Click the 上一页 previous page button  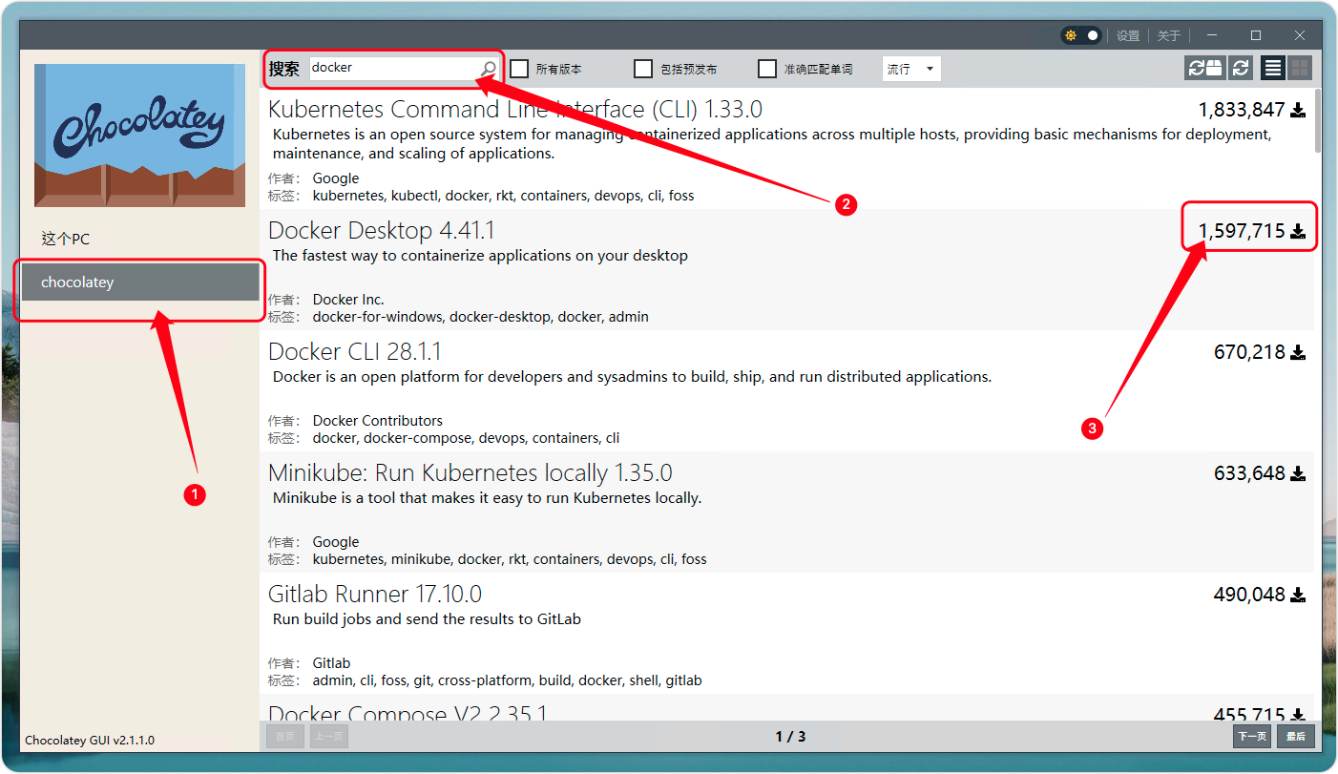pyautogui.click(x=328, y=736)
